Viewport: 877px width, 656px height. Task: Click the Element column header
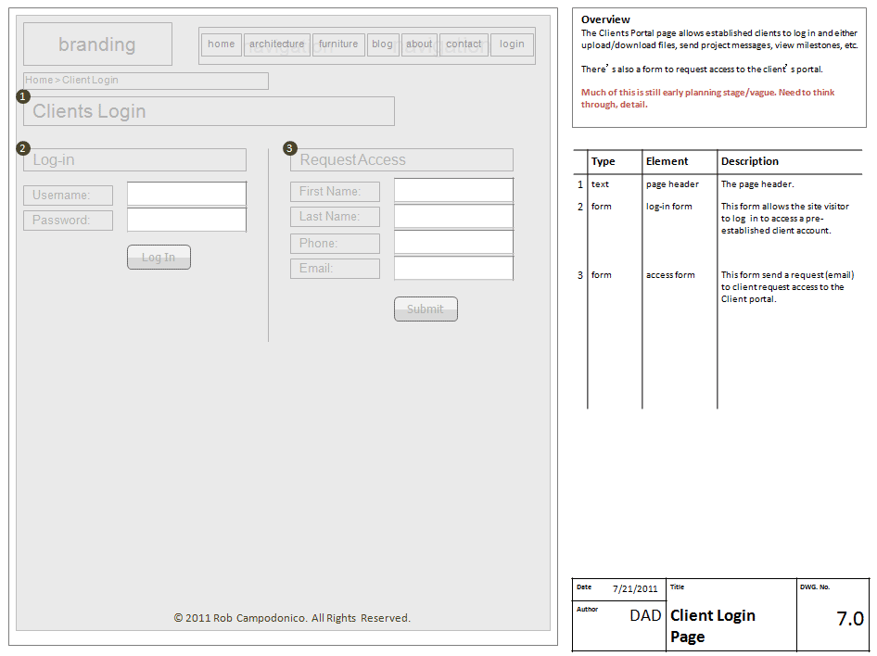(x=667, y=161)
